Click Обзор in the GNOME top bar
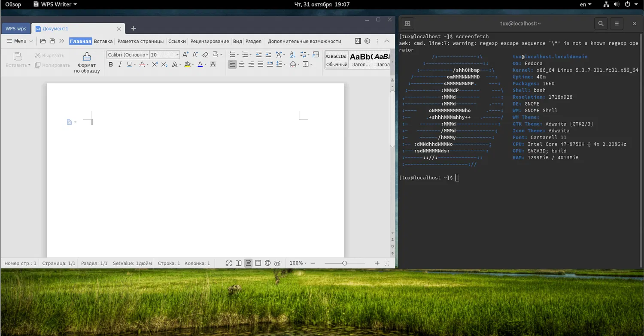Image resolution: width=644 pixels, height=336 pixels. [13, 4]
